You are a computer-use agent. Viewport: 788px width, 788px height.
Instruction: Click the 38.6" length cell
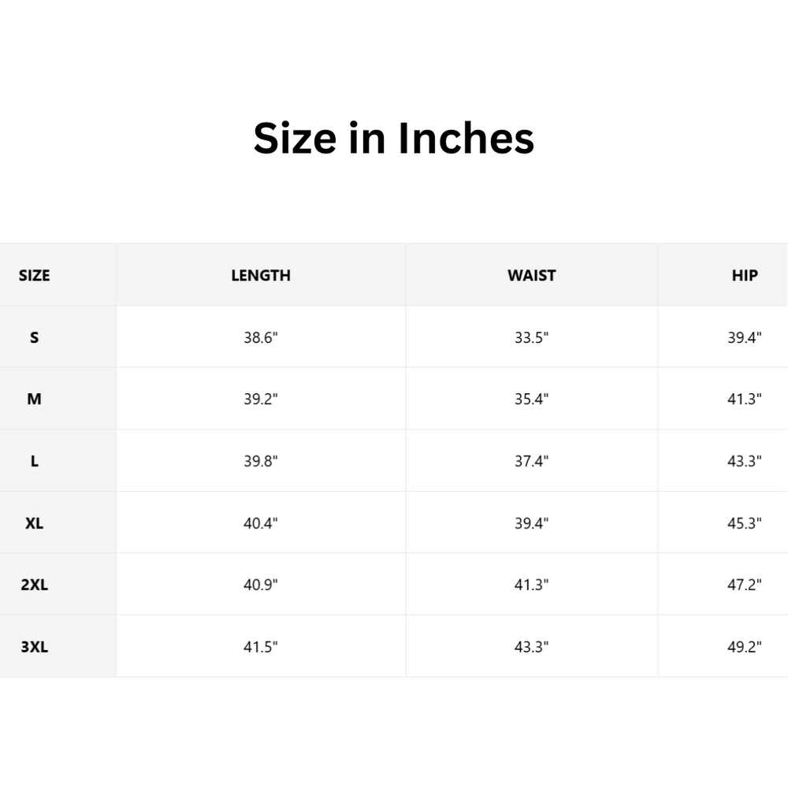(261, 337)
